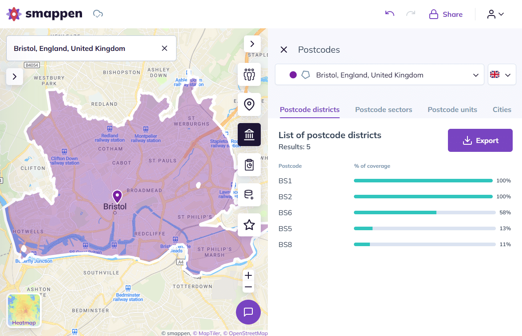522x336 pixels.
Task: Switch to the Postcode sectors tab
Action: click(383, 109)
